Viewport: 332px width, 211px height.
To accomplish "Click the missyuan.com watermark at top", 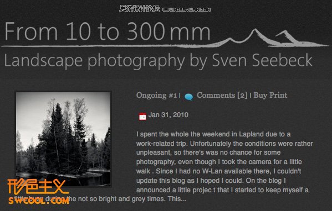I will (187, 9).
